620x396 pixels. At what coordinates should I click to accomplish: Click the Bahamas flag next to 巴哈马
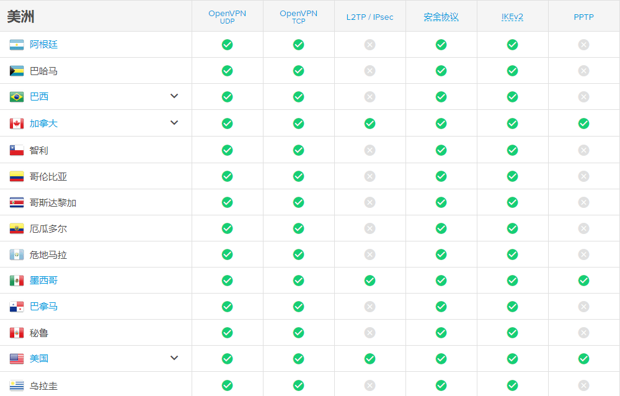coord(17,71)
